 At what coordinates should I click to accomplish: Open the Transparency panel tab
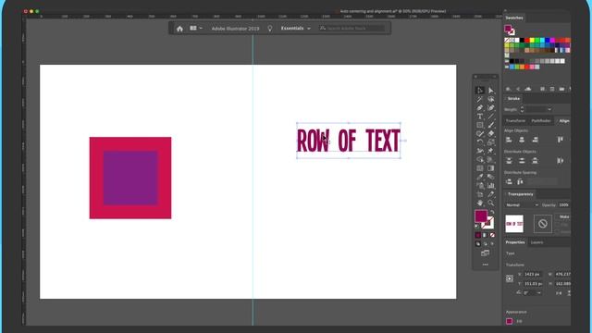click(x=520, y=194)
